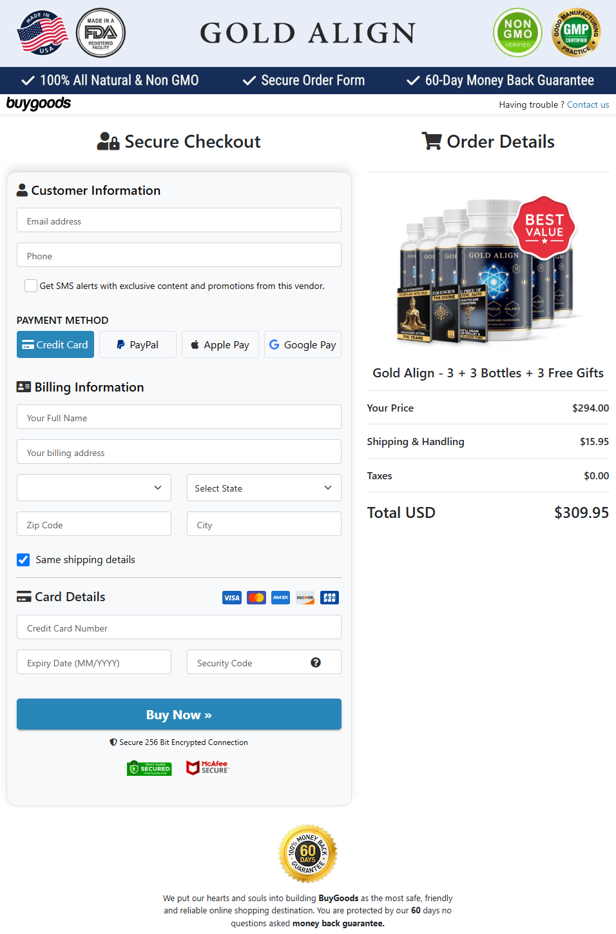Click the Secure Checkout padlock icon
The width and height of the screenshot is (616, 934).
tap(108, 141)
